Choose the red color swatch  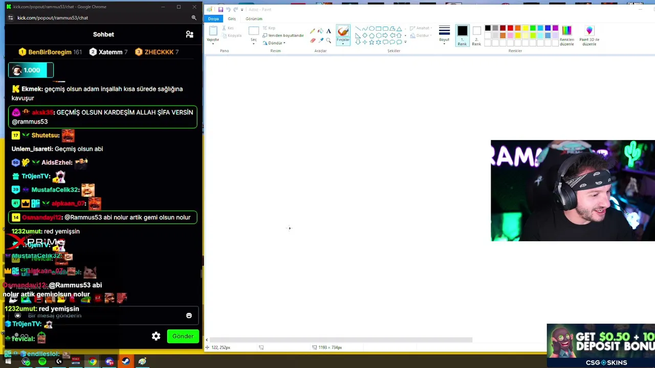click(x=510, y=28)
